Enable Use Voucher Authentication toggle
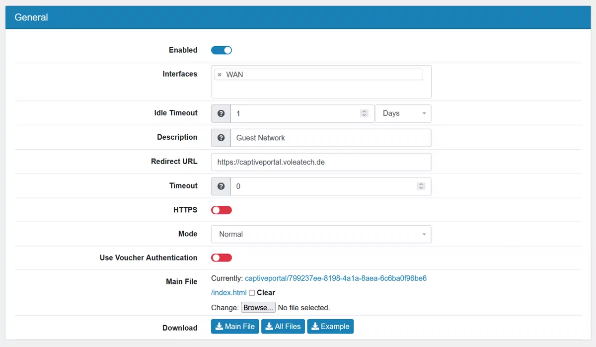 [x=222, y=258]
